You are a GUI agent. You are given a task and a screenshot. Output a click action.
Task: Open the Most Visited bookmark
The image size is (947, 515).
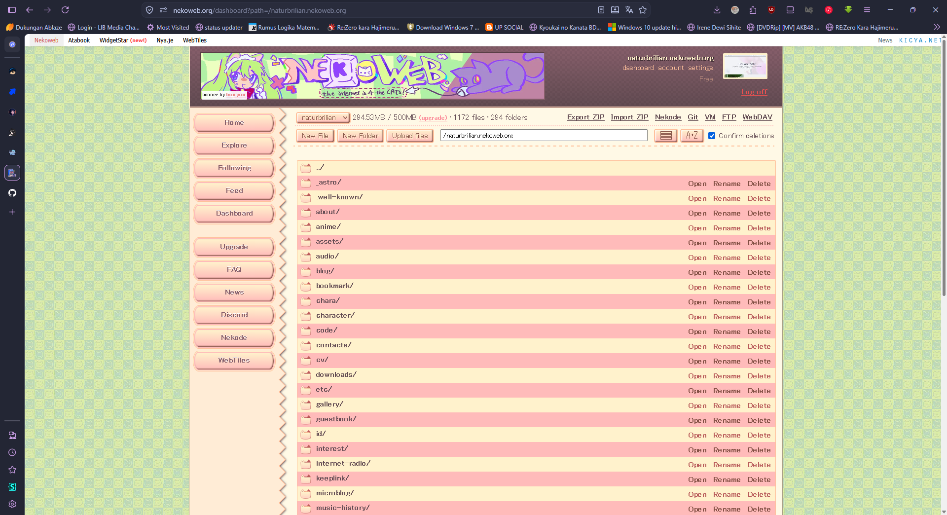pos(168,27)
